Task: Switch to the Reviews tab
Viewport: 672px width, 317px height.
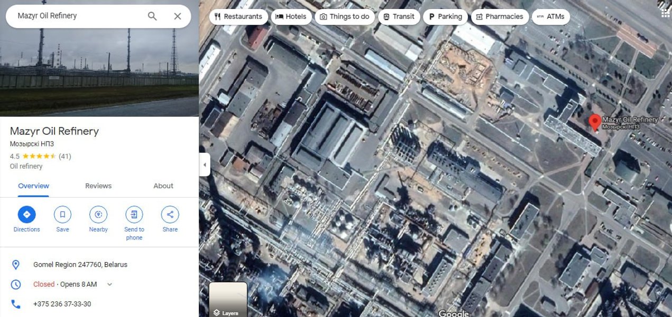Action: [98, 186]
